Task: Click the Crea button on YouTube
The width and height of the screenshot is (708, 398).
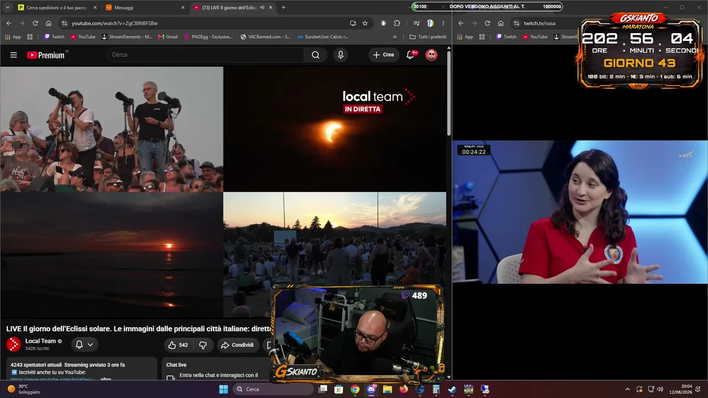Action: (384, 55)
